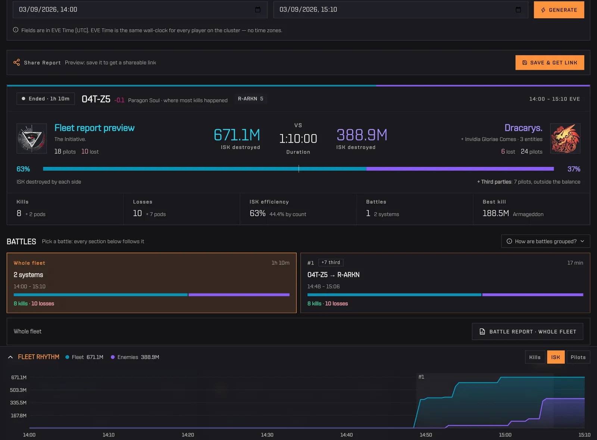Toggle Fleet series in chart legend
This screenshot has width=597, height=440.
pos(84,357)
